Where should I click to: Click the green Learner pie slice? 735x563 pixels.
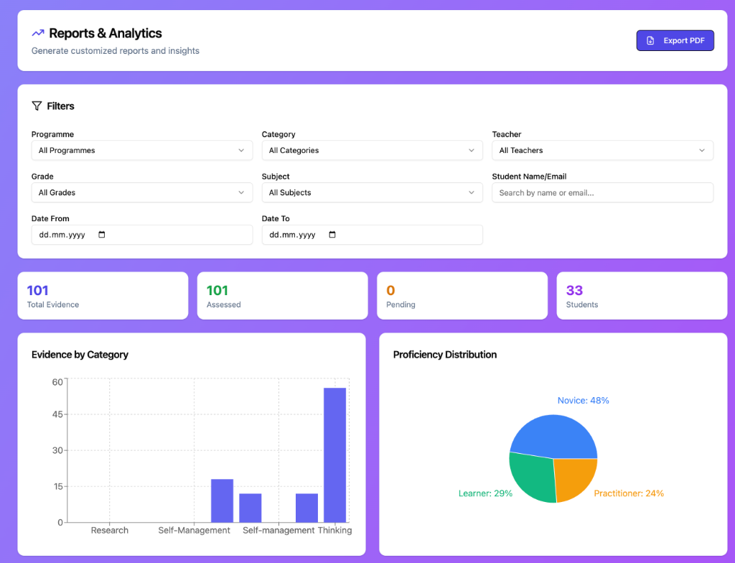click(x=532, y=476)
